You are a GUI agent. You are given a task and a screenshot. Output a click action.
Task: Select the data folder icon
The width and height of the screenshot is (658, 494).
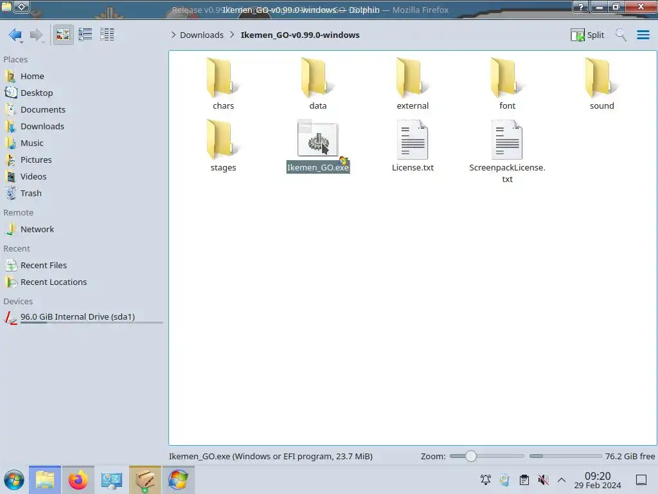[317, 78]
